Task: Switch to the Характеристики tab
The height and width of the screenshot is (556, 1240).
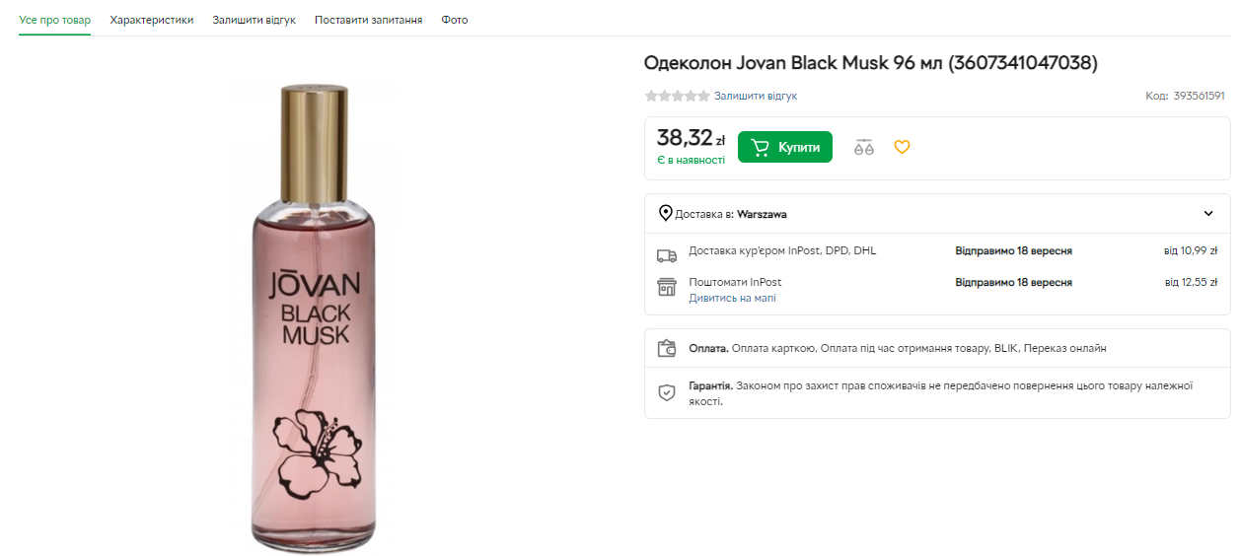Action: [152, 20]
